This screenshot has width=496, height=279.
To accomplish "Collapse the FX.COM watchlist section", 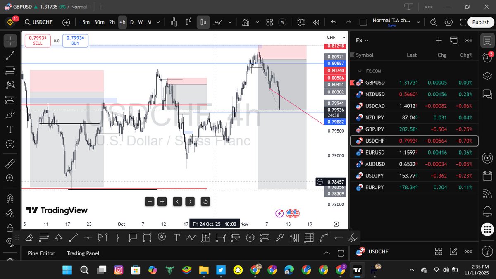I will click(360, 71).
